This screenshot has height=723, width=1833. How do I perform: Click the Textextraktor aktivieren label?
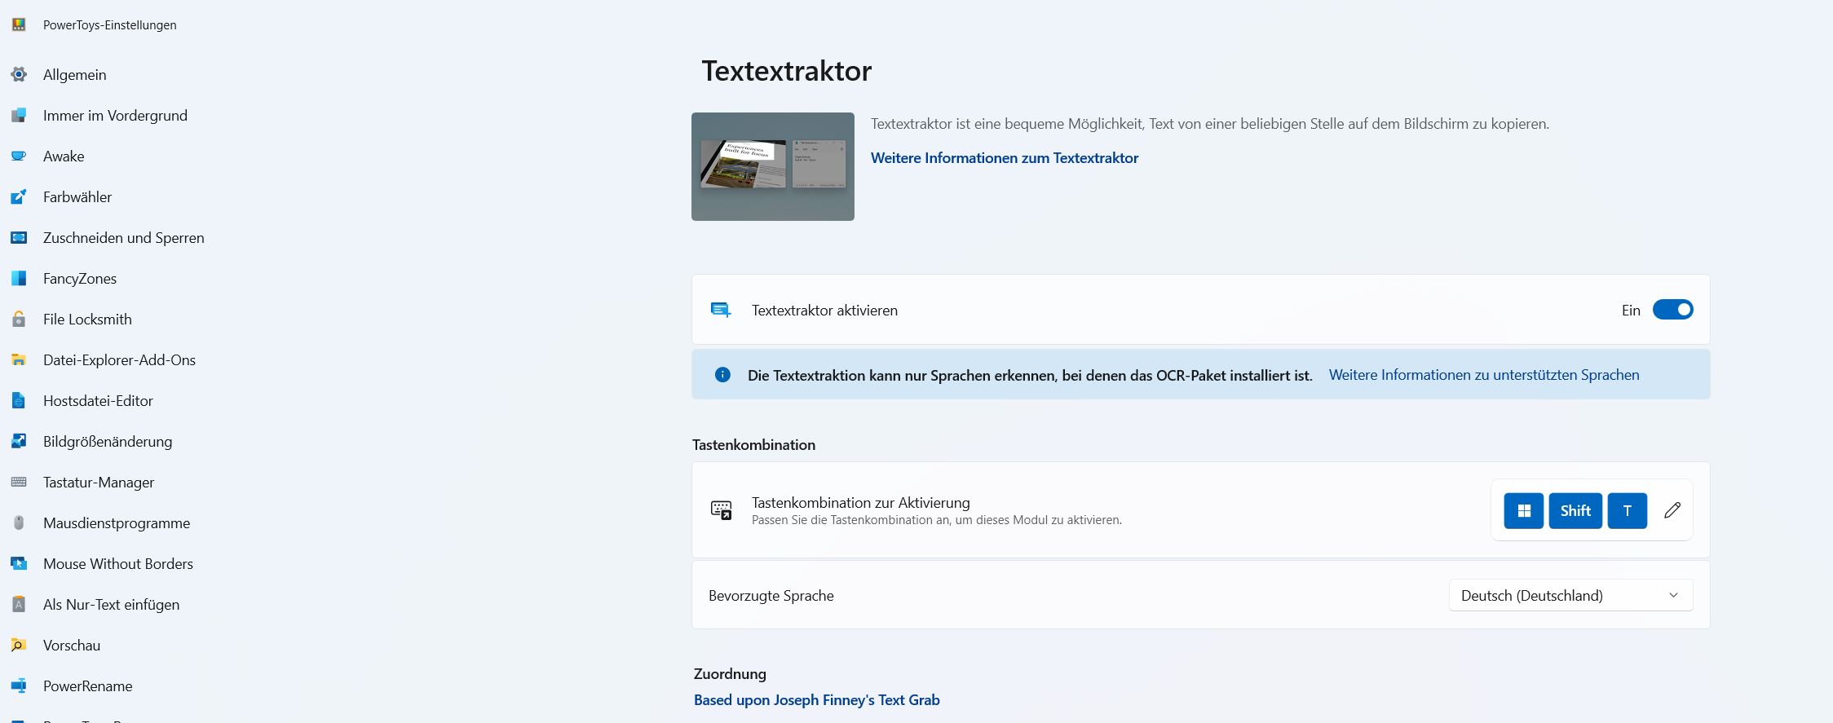pos(824,311)
